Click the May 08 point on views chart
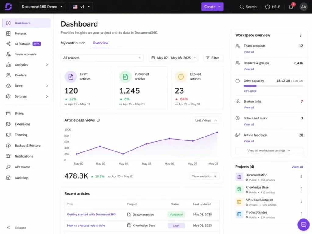The width and height of the screenshot is (312, 234). click(x=217, y=132)
